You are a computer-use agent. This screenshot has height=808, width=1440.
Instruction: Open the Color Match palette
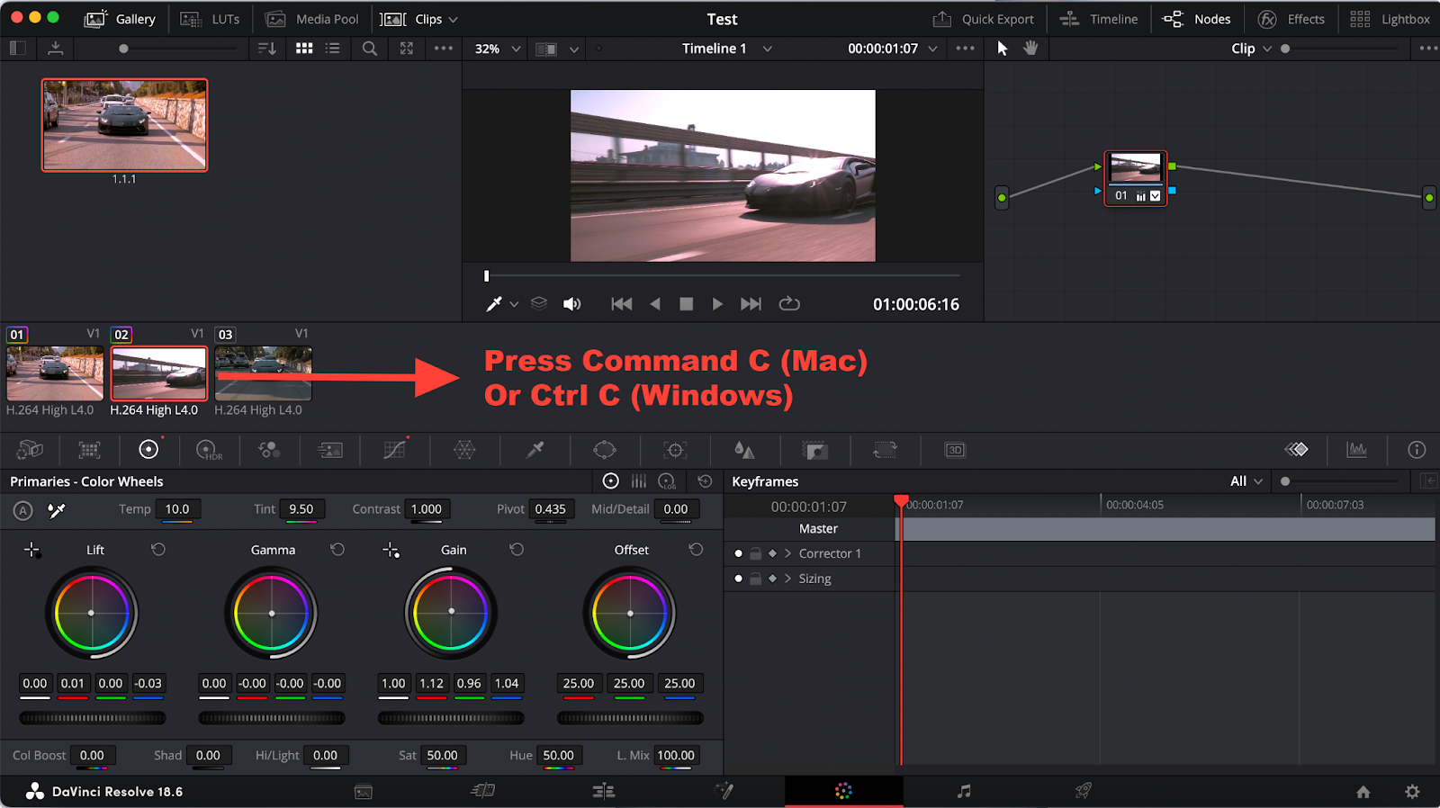pyautogui.click(x=89, y=450)
